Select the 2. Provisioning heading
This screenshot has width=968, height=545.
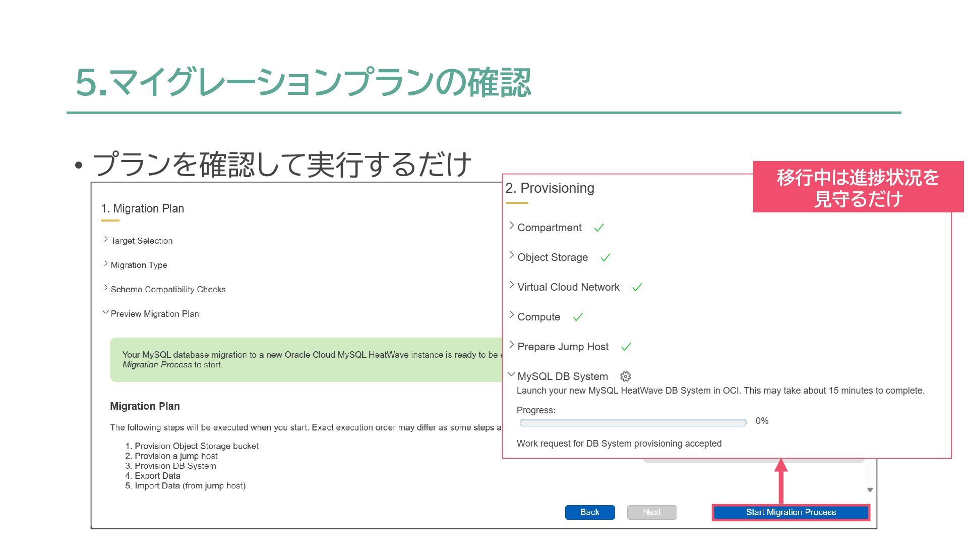point(550,188)
